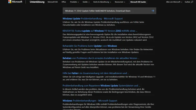Open Problembehandlung zum Reparieren Windows Update link
Screen dimensions: 196x110
pos(101,85)
